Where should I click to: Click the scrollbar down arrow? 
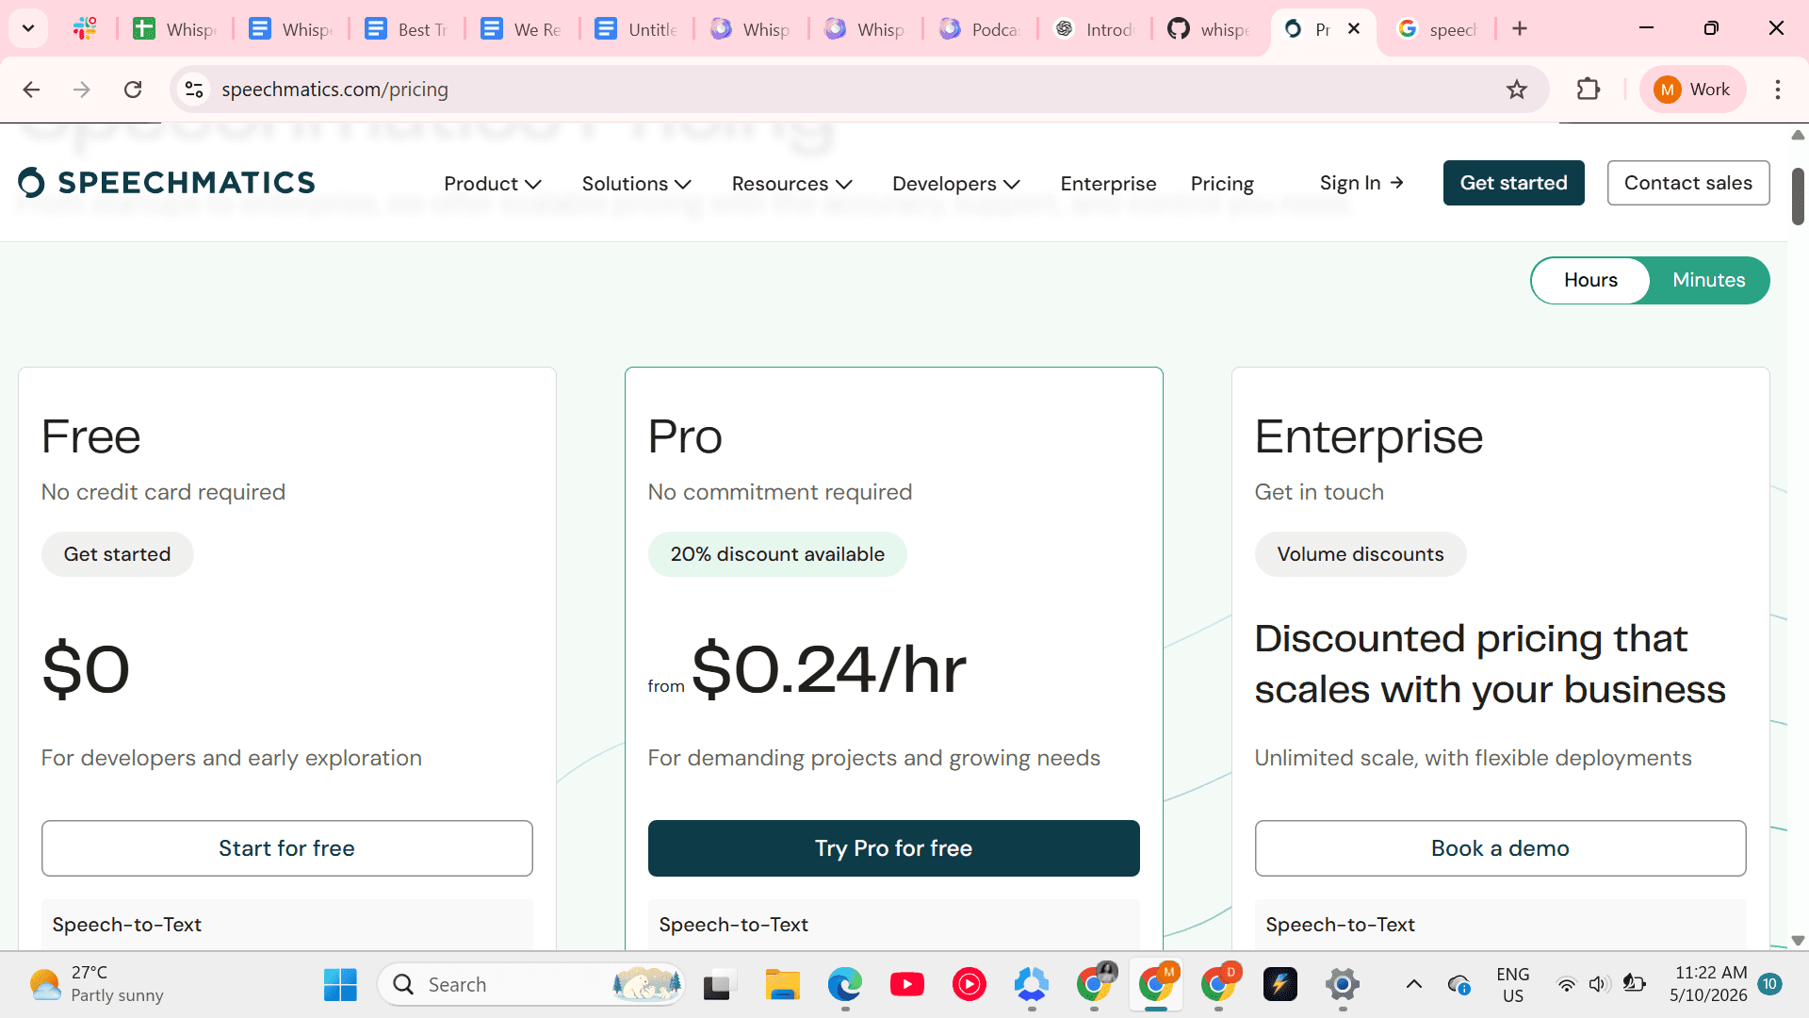coord(1798,941)
